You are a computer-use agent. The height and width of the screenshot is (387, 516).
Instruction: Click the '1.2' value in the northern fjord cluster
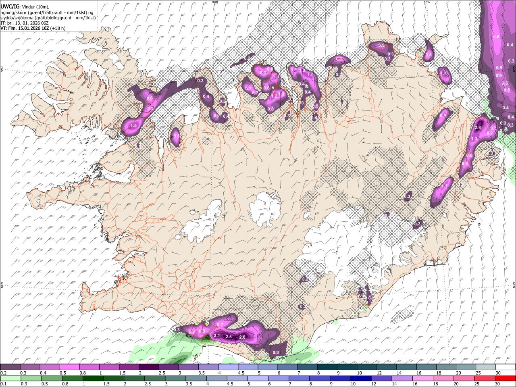click(274, 96)
